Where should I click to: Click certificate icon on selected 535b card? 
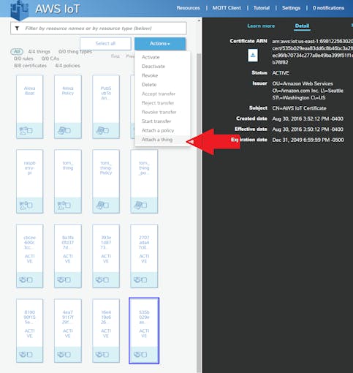(137, 354)
